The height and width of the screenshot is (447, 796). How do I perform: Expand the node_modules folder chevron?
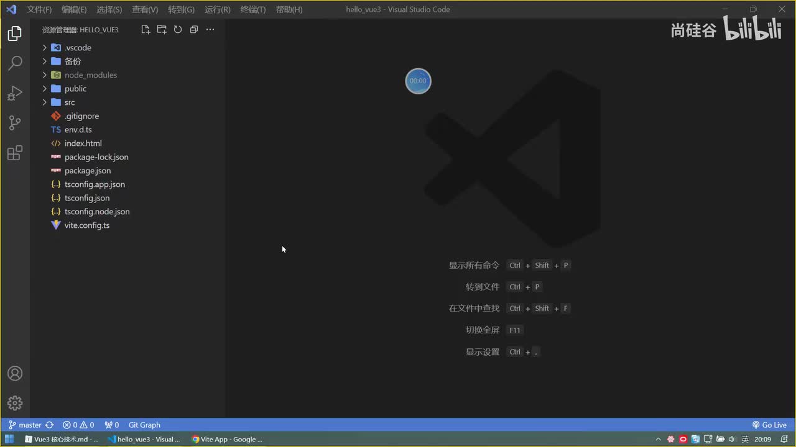45,75
